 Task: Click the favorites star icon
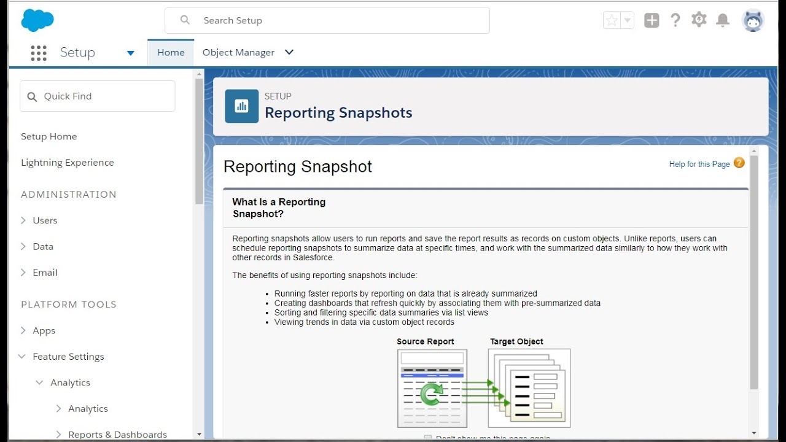point(612,20)
